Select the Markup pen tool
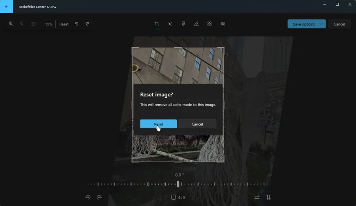Screen dimensions: 356x206 coord(196,24)
